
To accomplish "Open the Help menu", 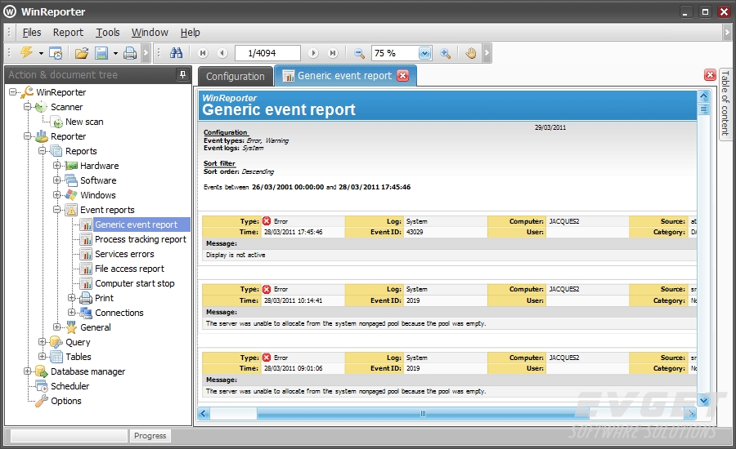I will [190, 33].
